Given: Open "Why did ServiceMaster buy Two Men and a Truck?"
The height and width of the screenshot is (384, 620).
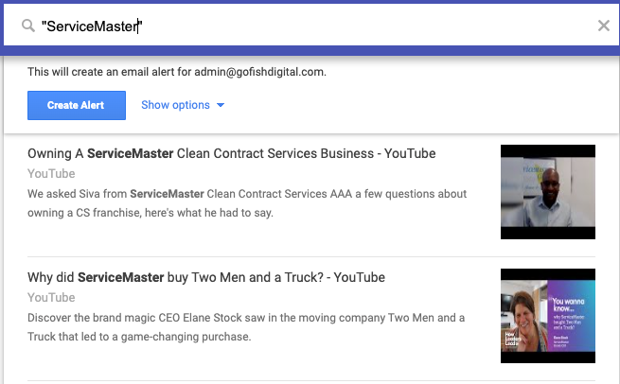Looking at the screenshot, I should [x=206, y=277].
